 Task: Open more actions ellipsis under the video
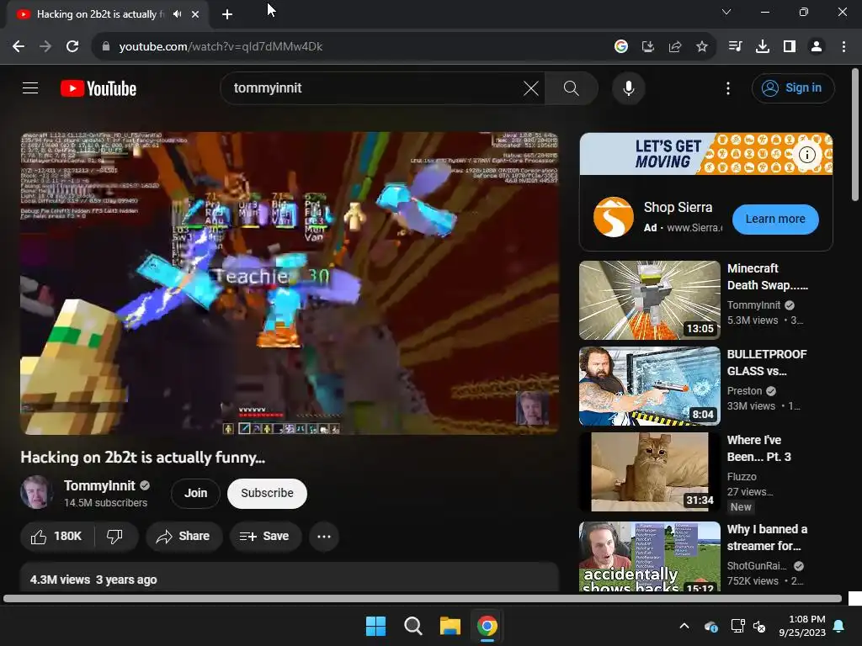[324, 536]
